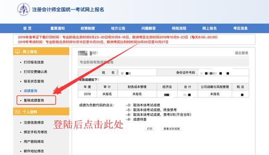Select 注册信息修改 in the sidebar
This screenshot has height=155, width=269.
34,122
